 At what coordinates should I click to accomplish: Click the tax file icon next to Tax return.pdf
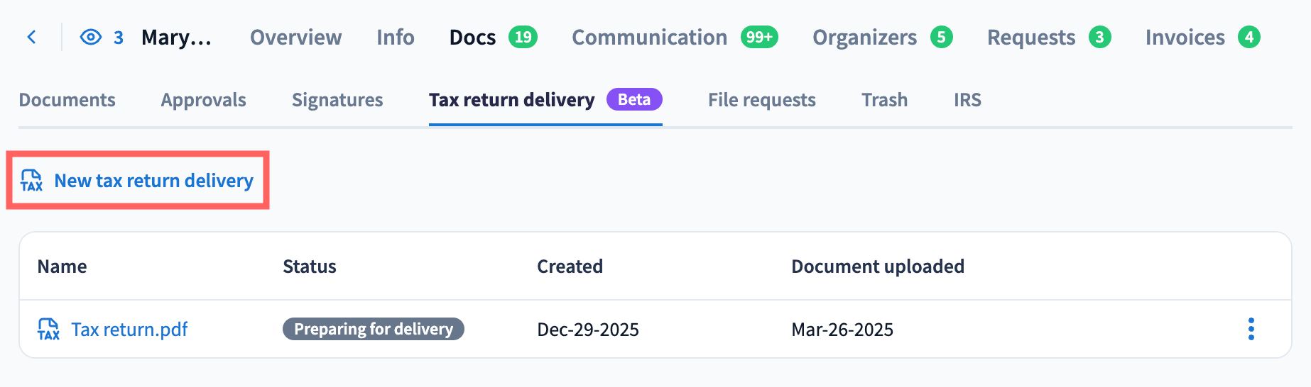[x=48, y=330]
